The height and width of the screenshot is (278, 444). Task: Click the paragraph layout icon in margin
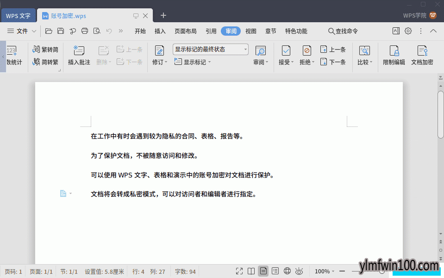click(63, 193)
